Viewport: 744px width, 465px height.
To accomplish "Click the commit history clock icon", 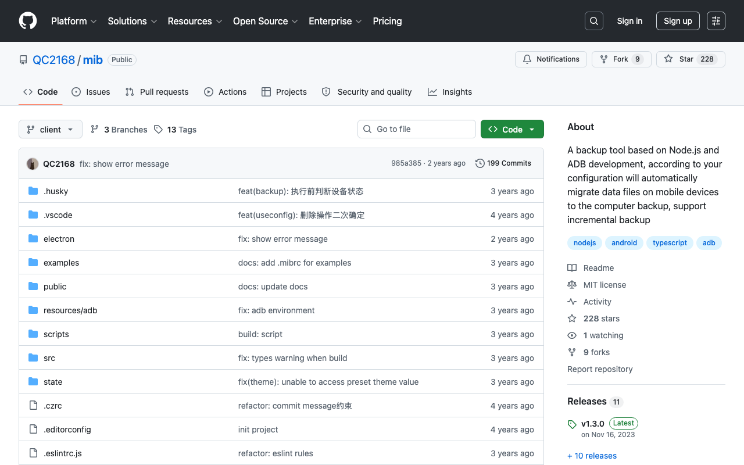I will click(x=480, y=163).
